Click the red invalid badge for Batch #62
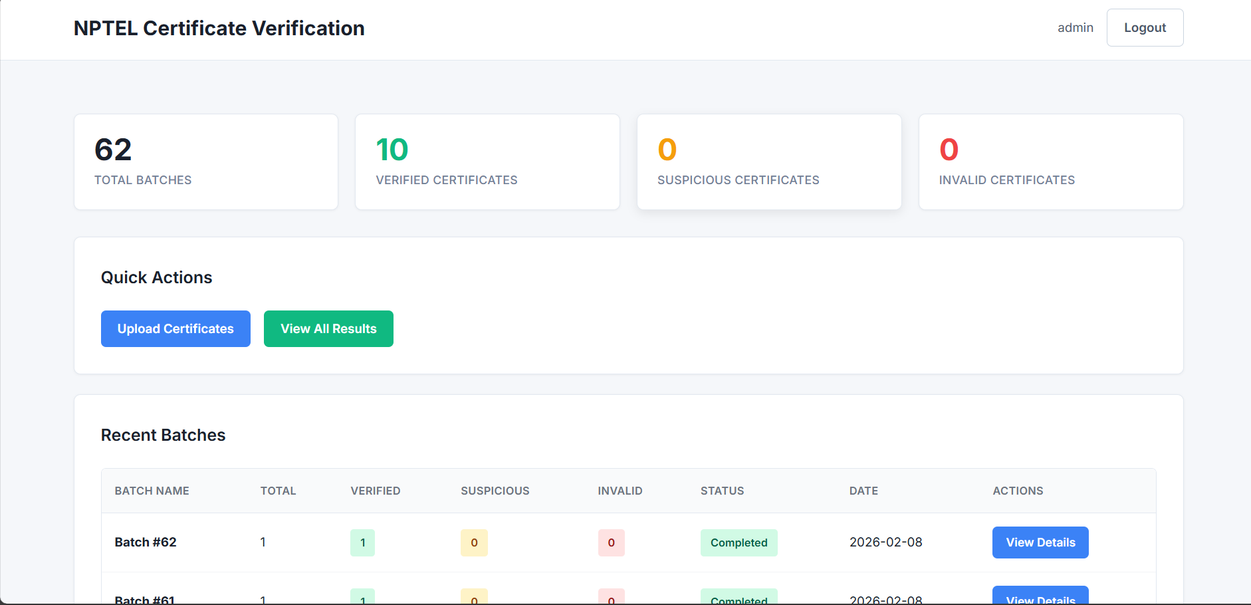This screenshot has height=605, width=1251. pos(612,543)
